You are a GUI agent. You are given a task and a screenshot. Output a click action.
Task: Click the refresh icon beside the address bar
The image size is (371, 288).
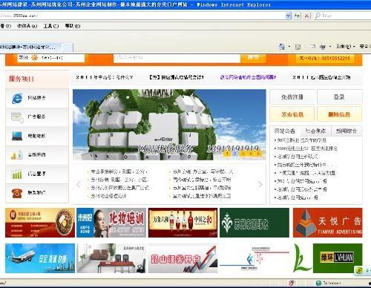297,16
